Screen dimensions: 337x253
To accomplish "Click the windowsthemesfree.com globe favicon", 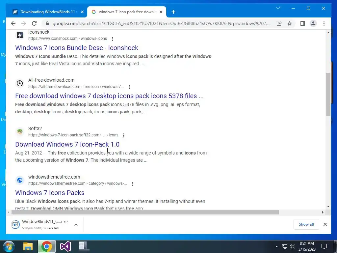I will pyautogui.click(x=20, y=180).
